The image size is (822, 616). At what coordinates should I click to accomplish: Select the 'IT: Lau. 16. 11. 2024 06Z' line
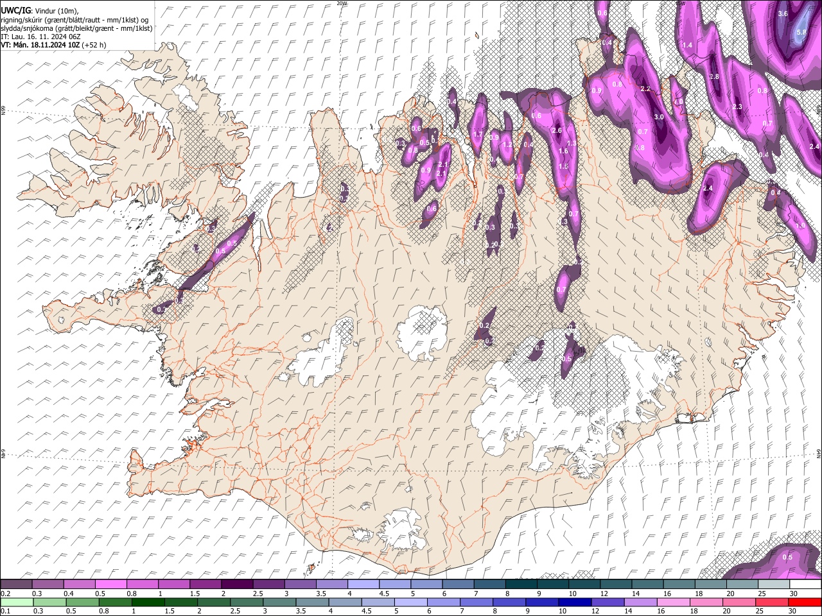pos(40,37)
